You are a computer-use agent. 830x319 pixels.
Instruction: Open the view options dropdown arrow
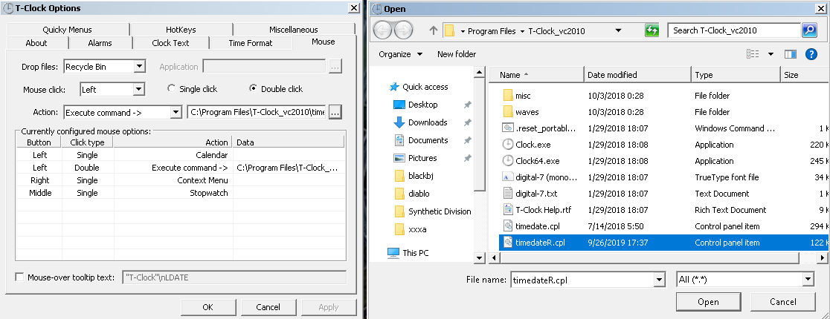pyautogui.click(x=771, y=54)
